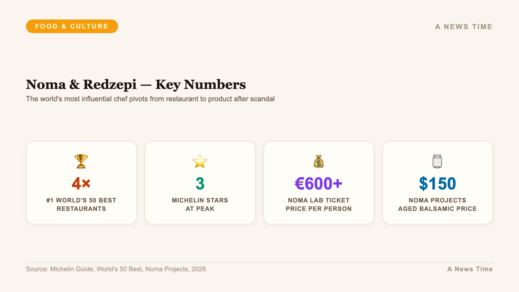Click the source citation text
The height and width of the screenshot is (292, 519).
(116, 269)
